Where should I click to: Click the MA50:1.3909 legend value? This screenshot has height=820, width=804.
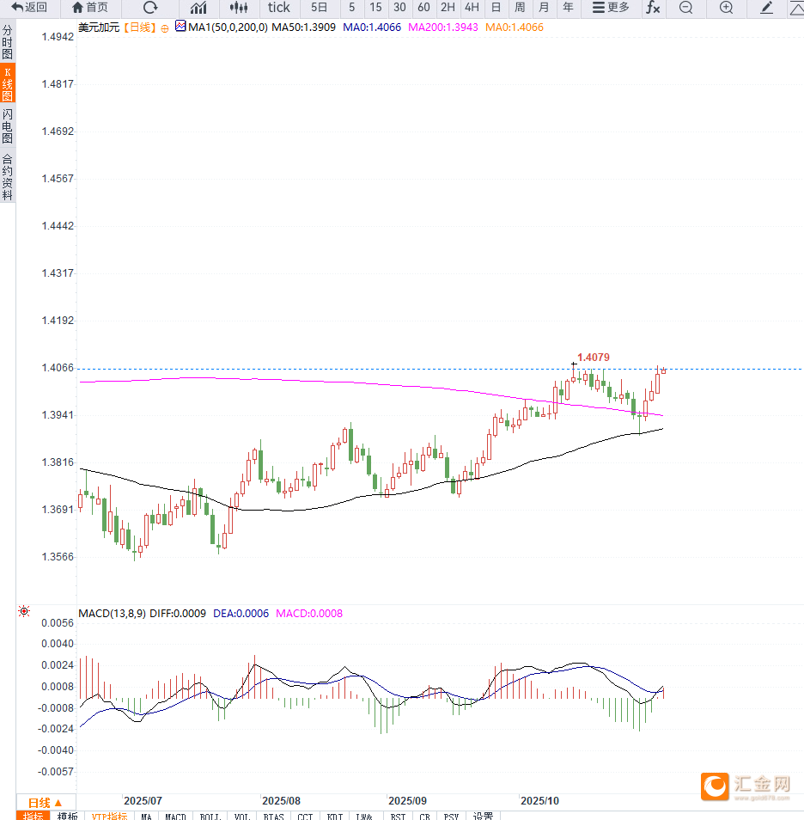coord(304,28)
